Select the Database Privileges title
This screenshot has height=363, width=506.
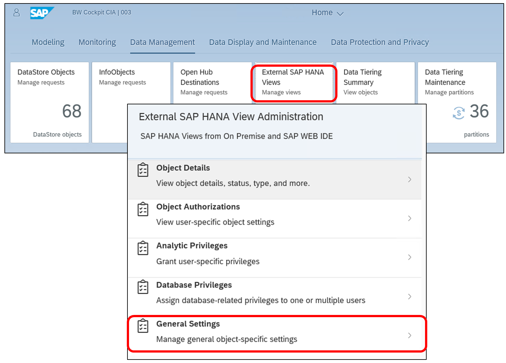[194, 285]
